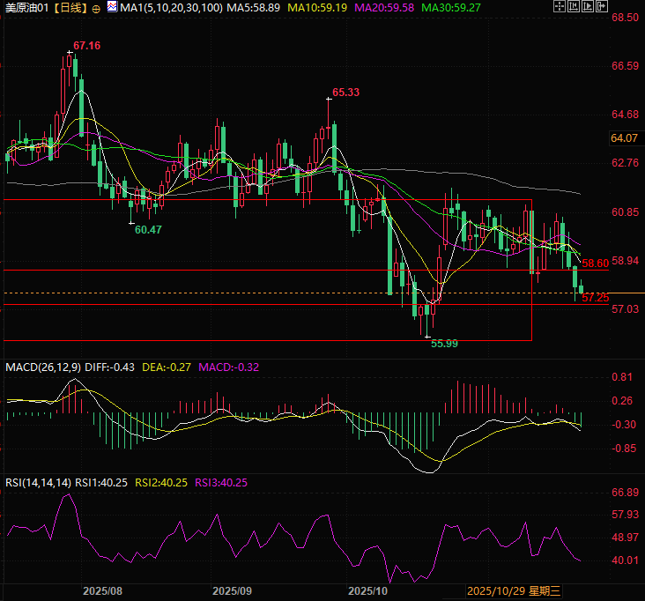Click the 65.33 peak price label
This screenshot has width=645, height=601.
coord(345,92)
